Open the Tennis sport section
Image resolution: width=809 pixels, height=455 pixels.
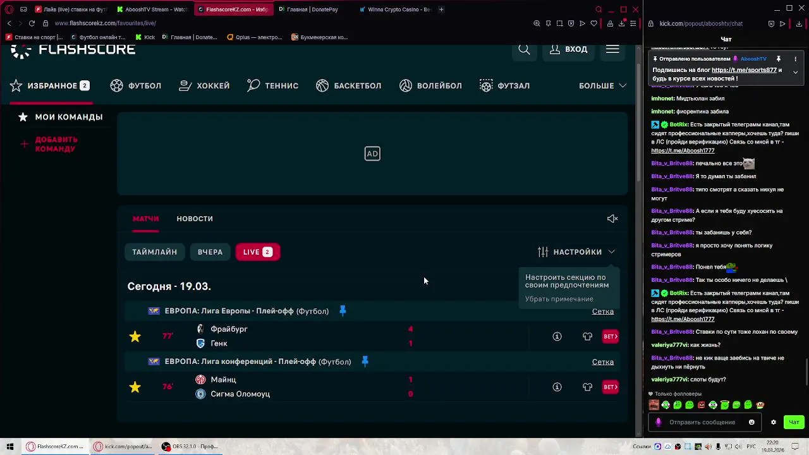272,86
